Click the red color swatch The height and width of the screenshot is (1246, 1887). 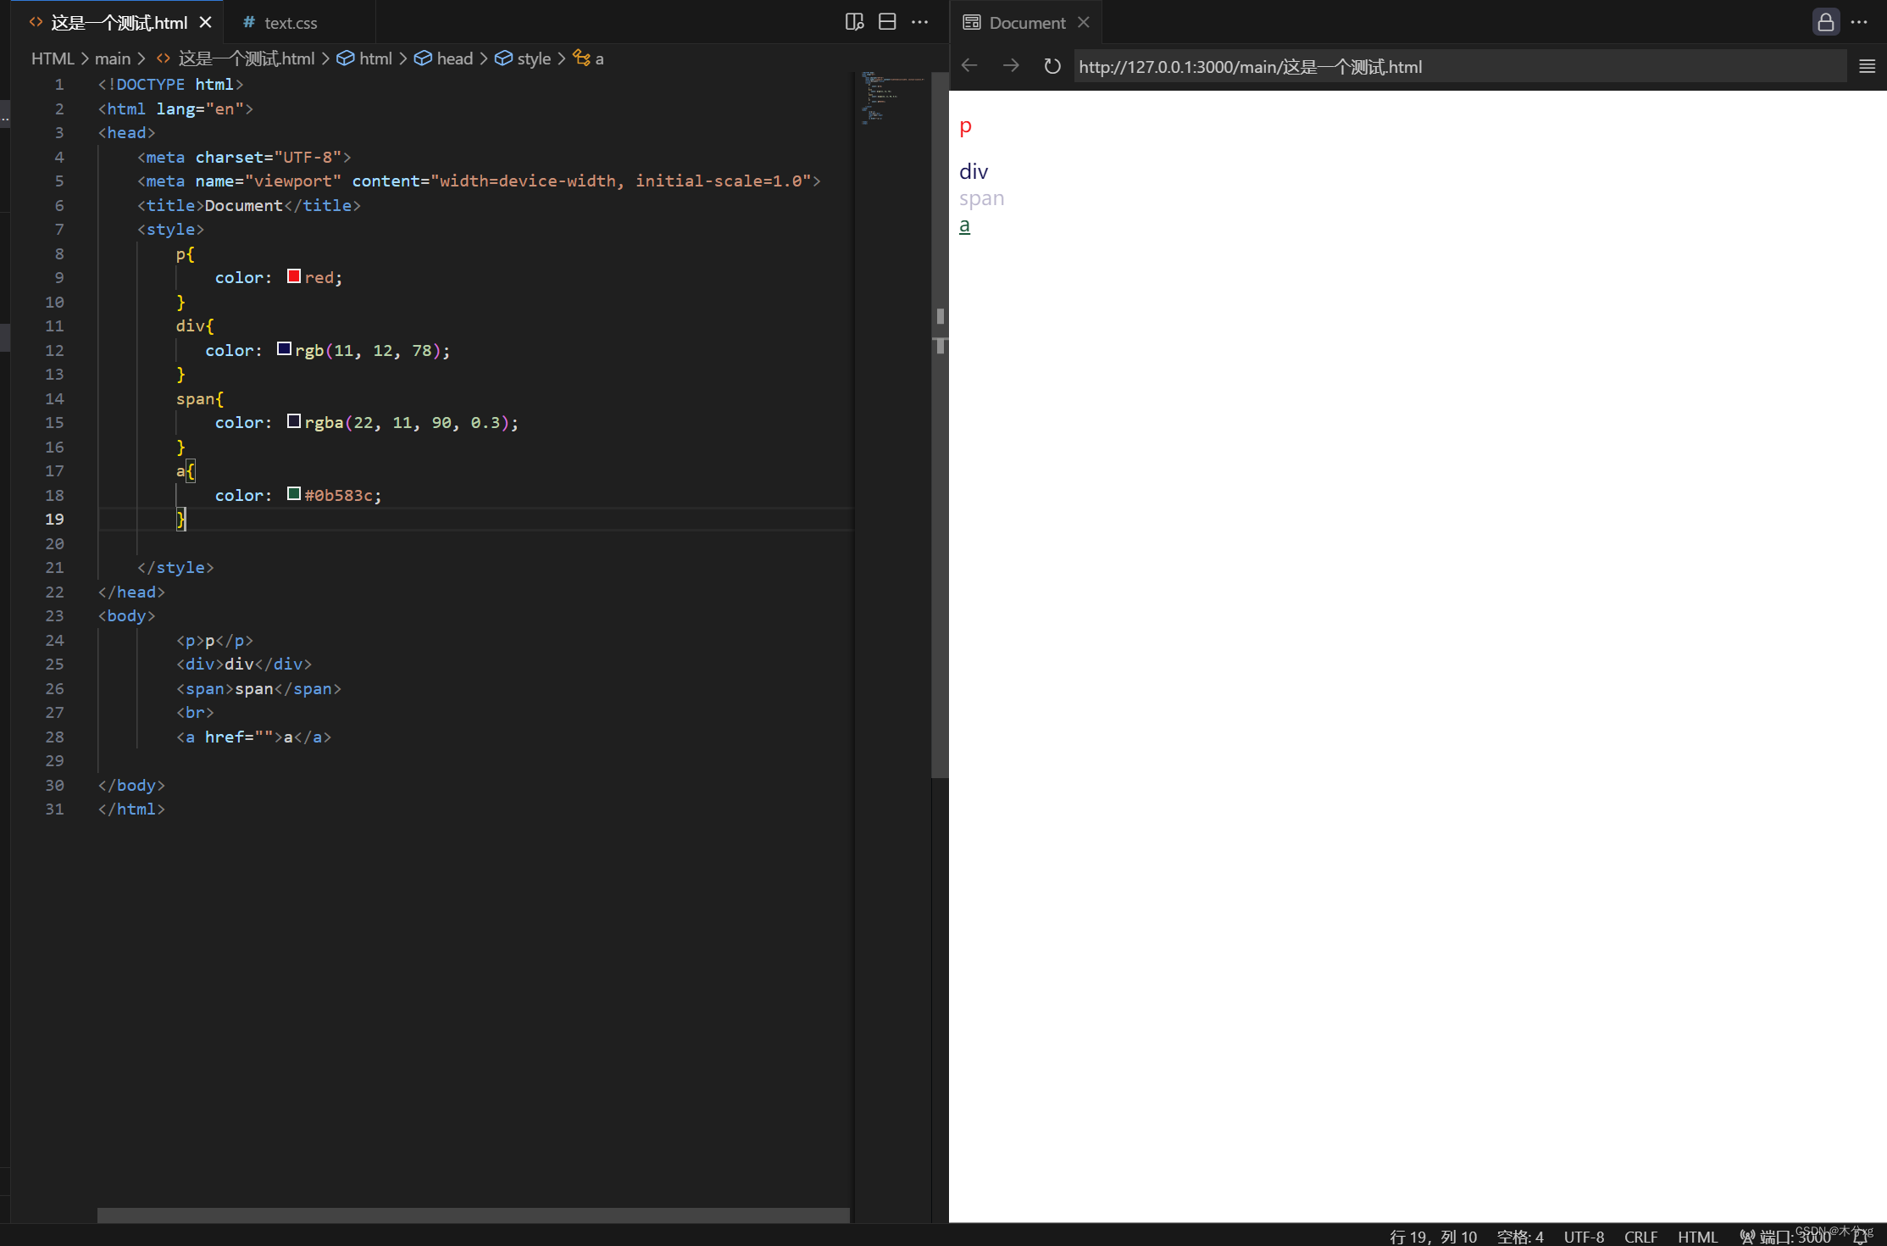(x=294, y=276)
